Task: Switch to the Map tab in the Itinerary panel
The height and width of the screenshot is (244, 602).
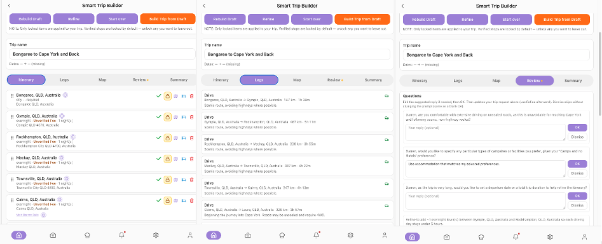Action: coord(102,80)
